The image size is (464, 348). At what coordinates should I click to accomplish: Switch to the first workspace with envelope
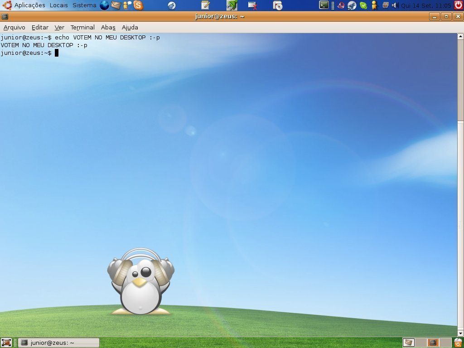(x=409, y=343)
